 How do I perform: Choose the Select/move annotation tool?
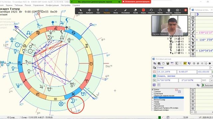[90, 11]
